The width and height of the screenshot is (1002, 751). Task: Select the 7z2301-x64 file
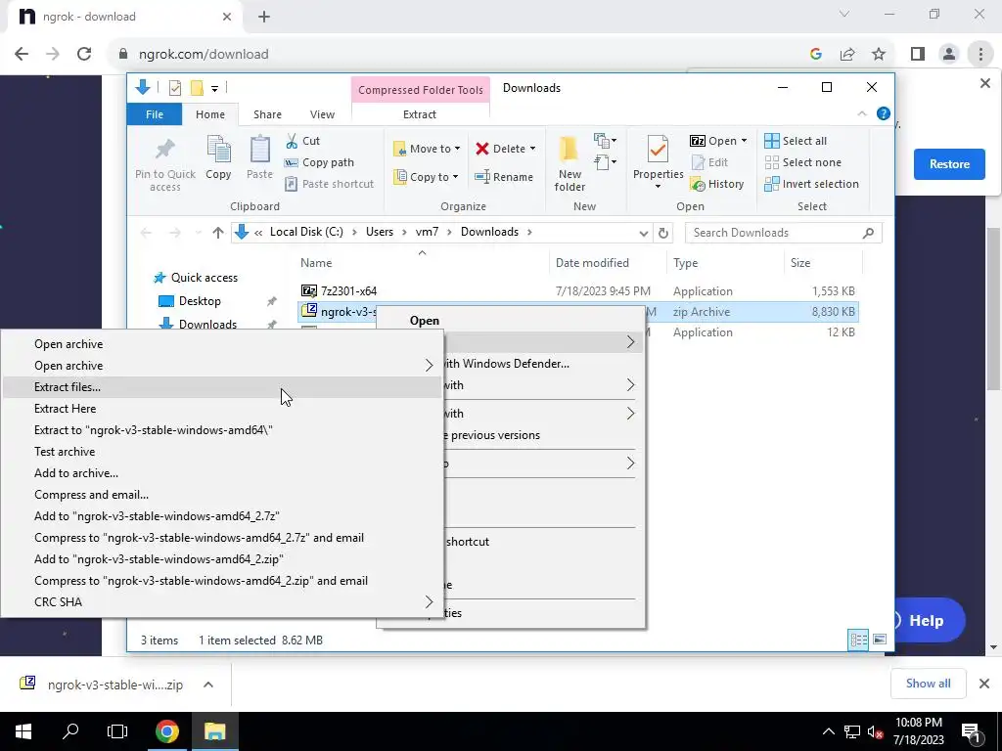point(349,291)
